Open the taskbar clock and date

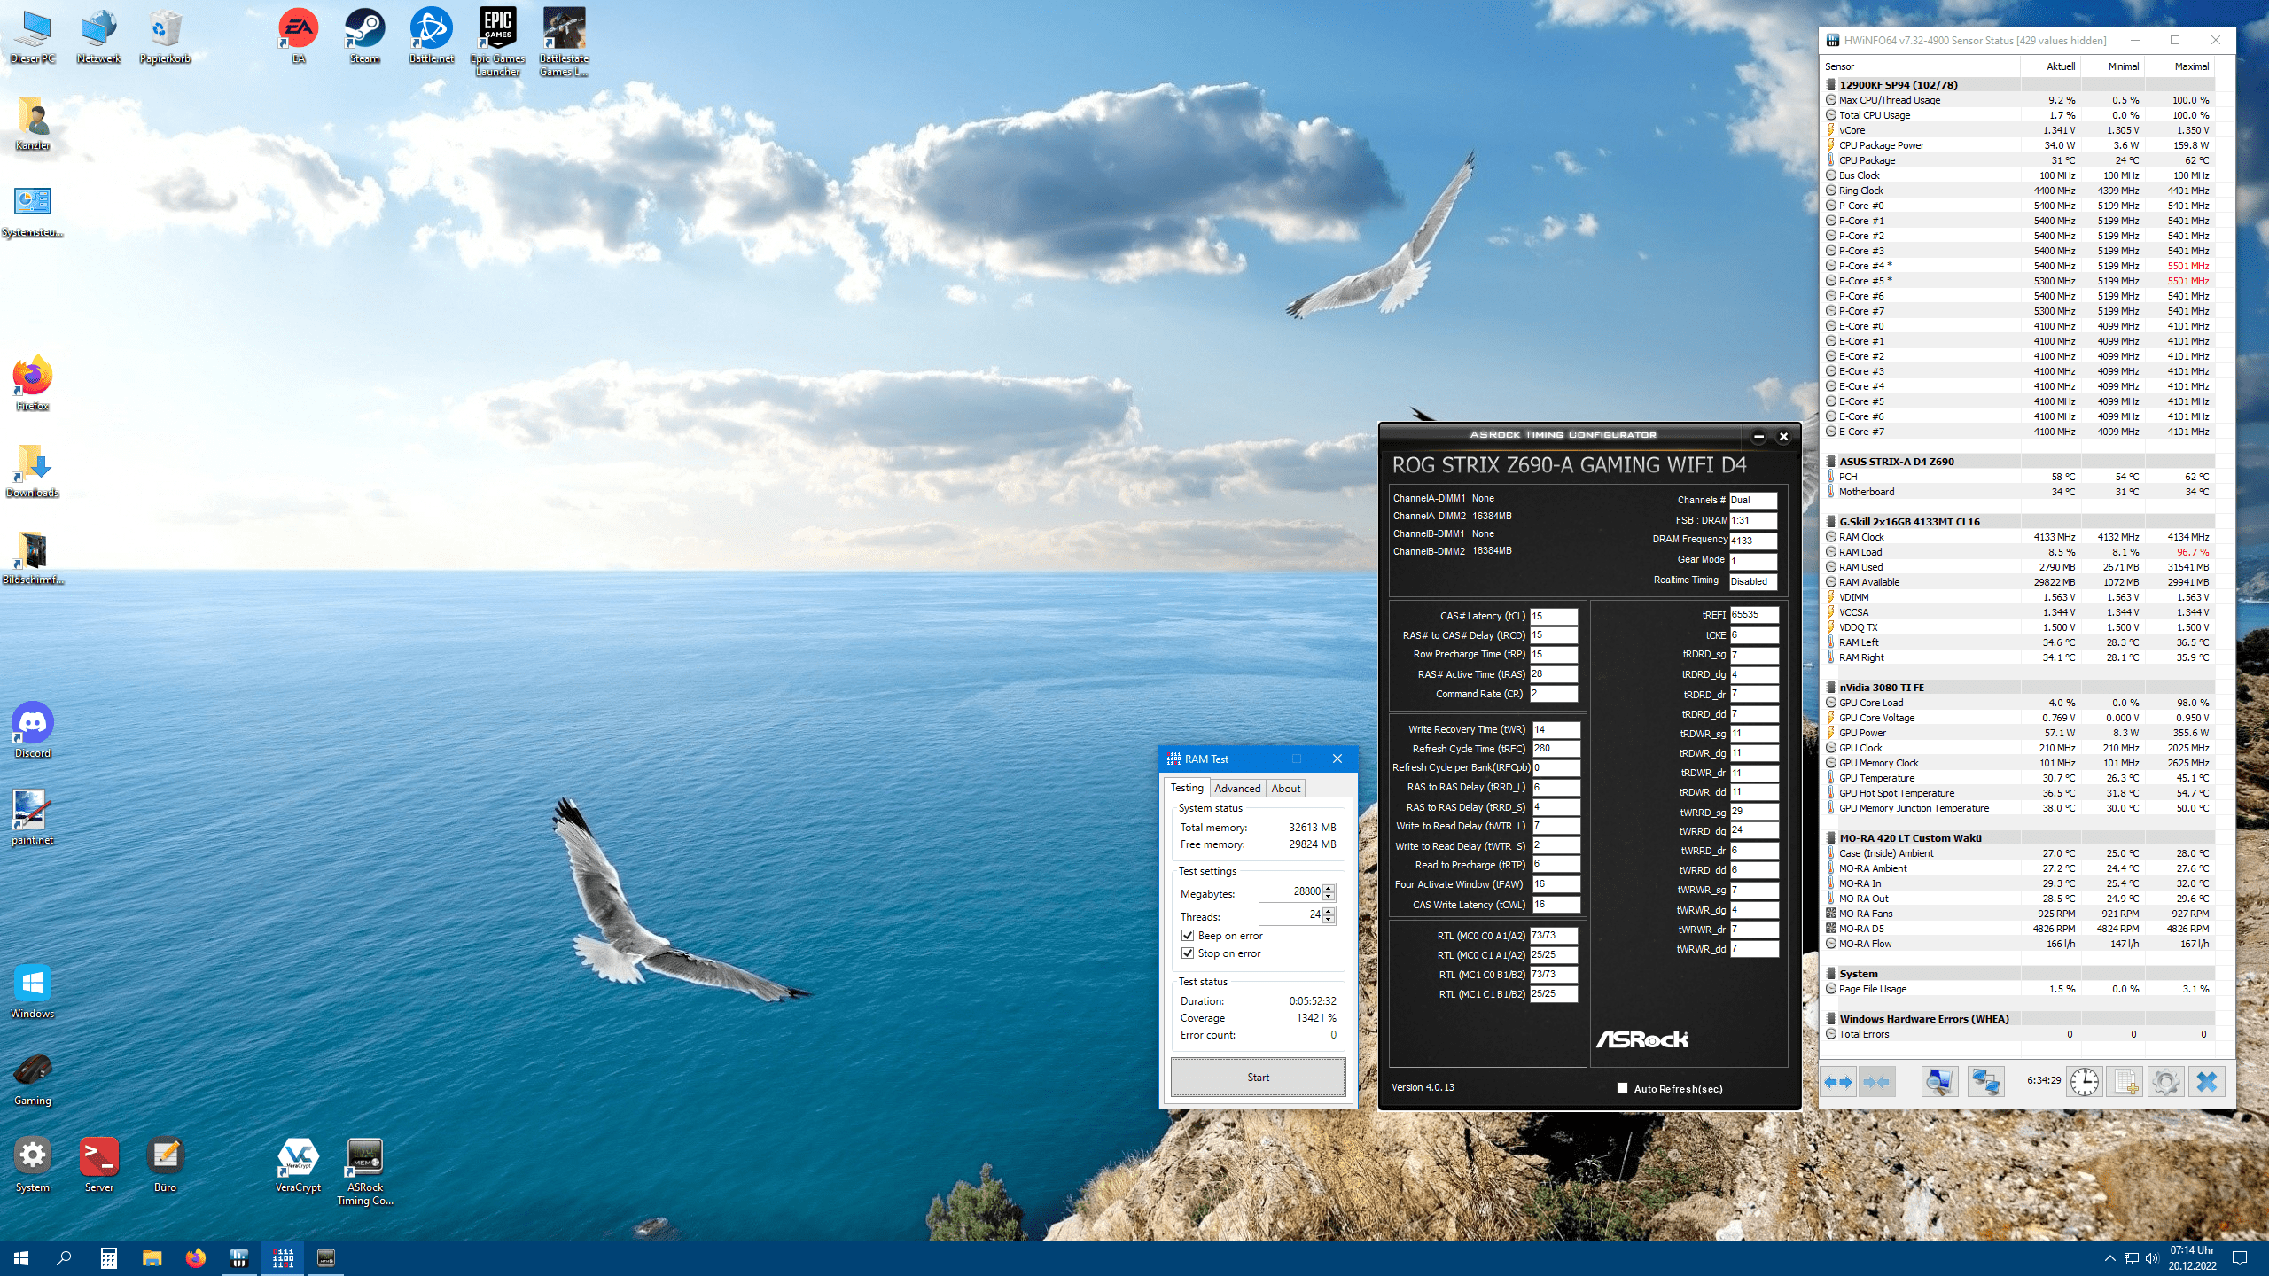[2192, 1258]
